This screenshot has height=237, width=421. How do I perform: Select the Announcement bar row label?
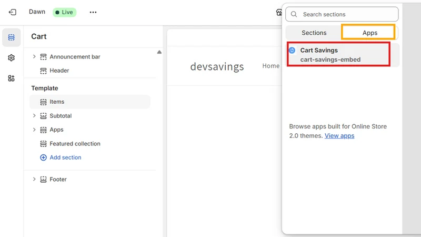tap(75, 57)
